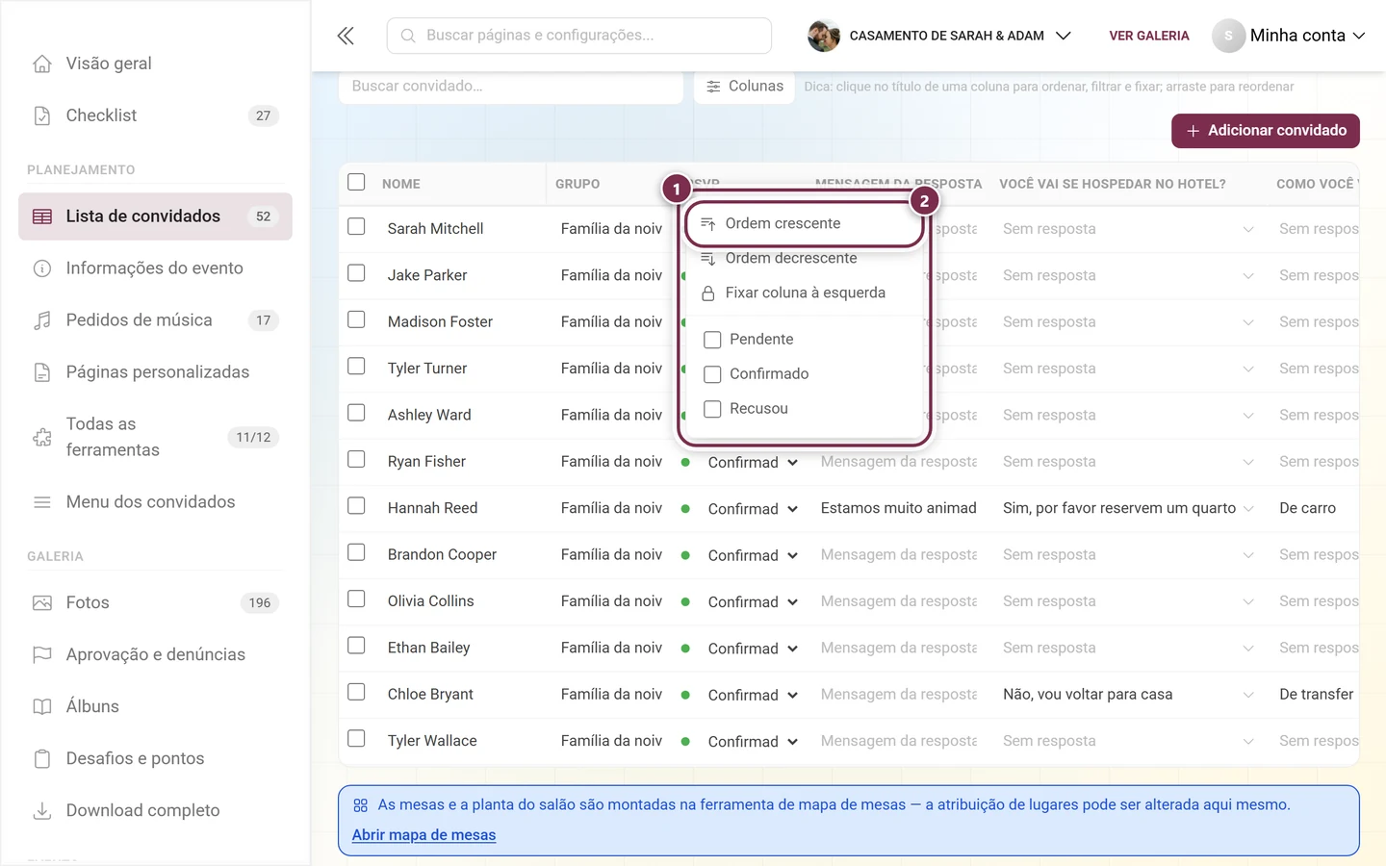
Task: Open the Abrir mapa de mesas link
Action: tap(423, 835)
